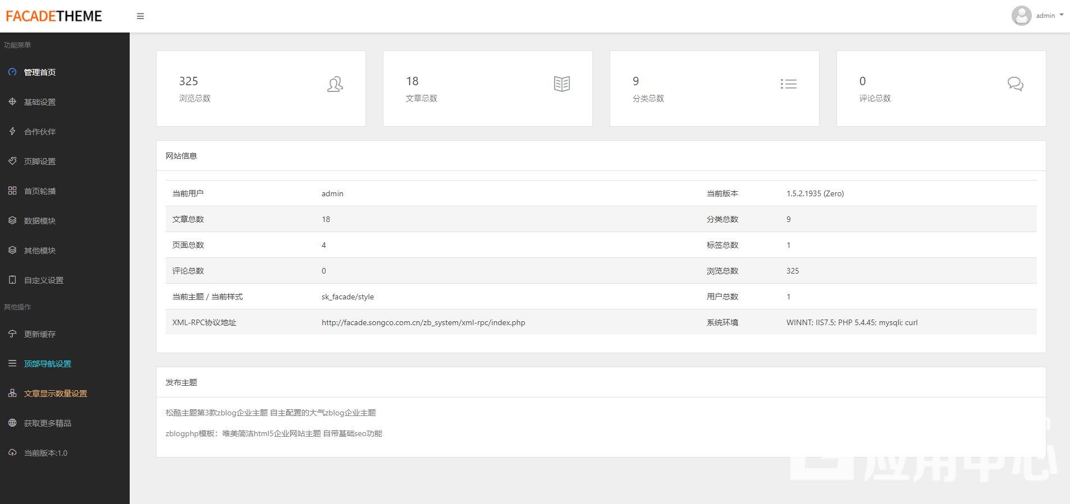Click the XML-RPC URL text
1070x504 pixels.
click(423, 322)
